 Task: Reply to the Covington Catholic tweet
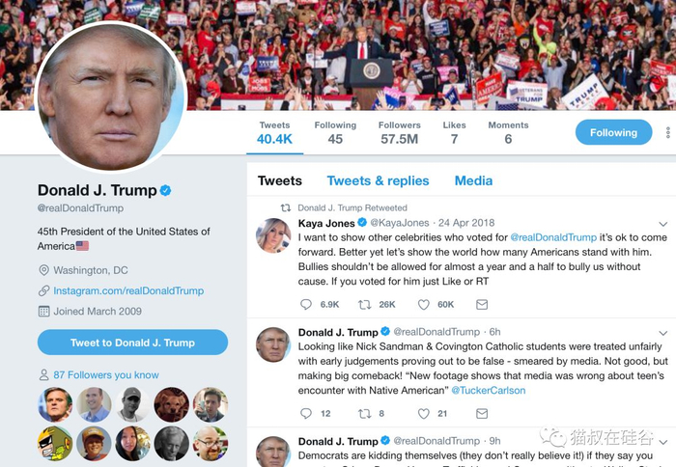coord(306,414)
